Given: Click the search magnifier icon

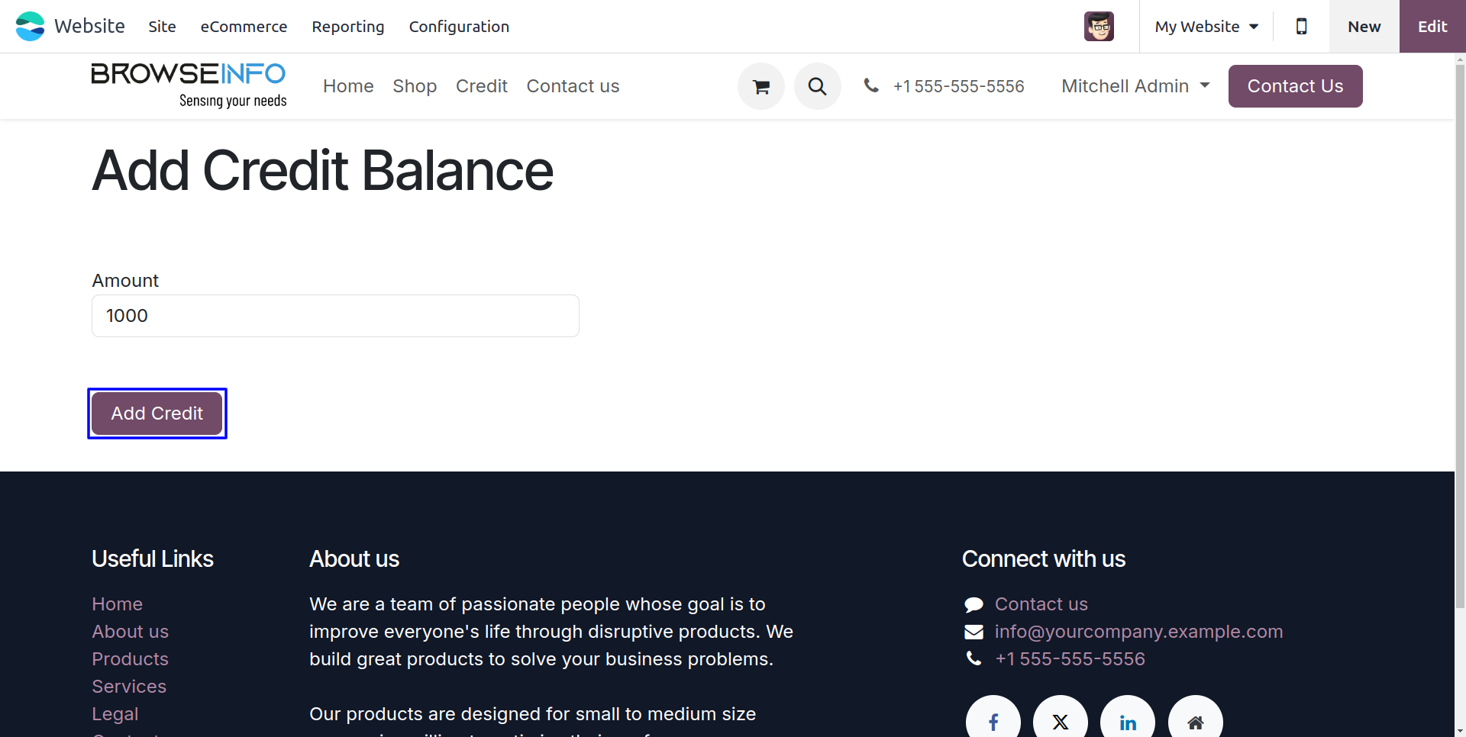Looking at the screenshot, I should click(x=817, y=86).
